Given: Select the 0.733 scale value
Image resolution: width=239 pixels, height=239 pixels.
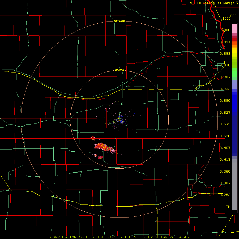Looking at the screenshot, I should 225,89.
